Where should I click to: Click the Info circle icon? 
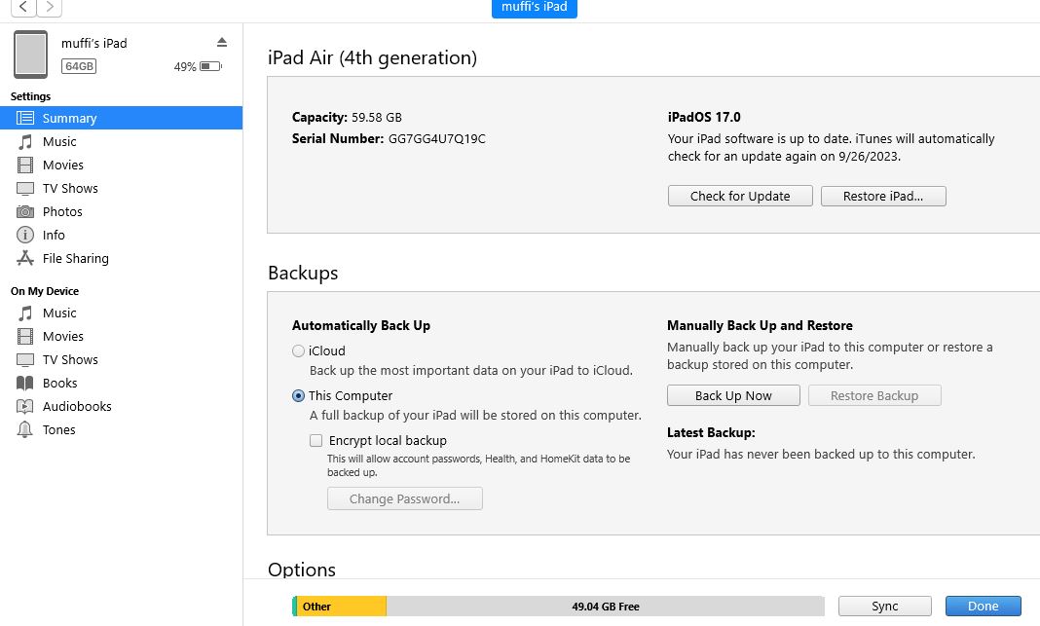(25, 235)
